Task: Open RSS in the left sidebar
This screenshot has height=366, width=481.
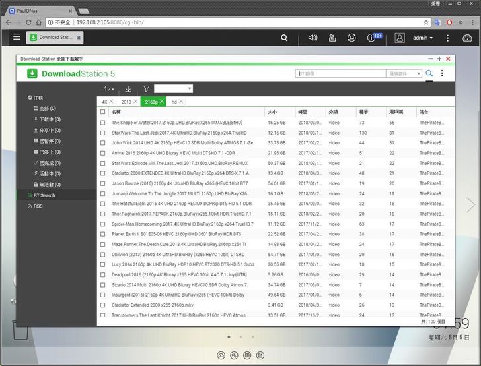Action: [x=38, y=206]
